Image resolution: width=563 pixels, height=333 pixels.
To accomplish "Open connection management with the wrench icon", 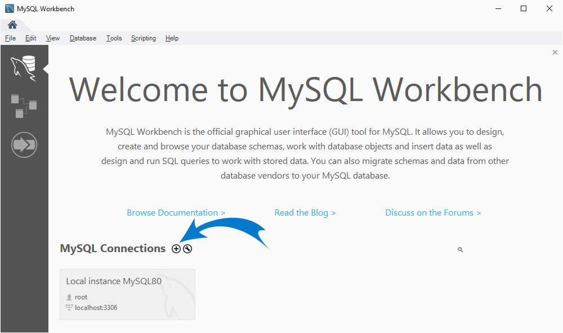I will pyautogui.click(x=188, y=248).
